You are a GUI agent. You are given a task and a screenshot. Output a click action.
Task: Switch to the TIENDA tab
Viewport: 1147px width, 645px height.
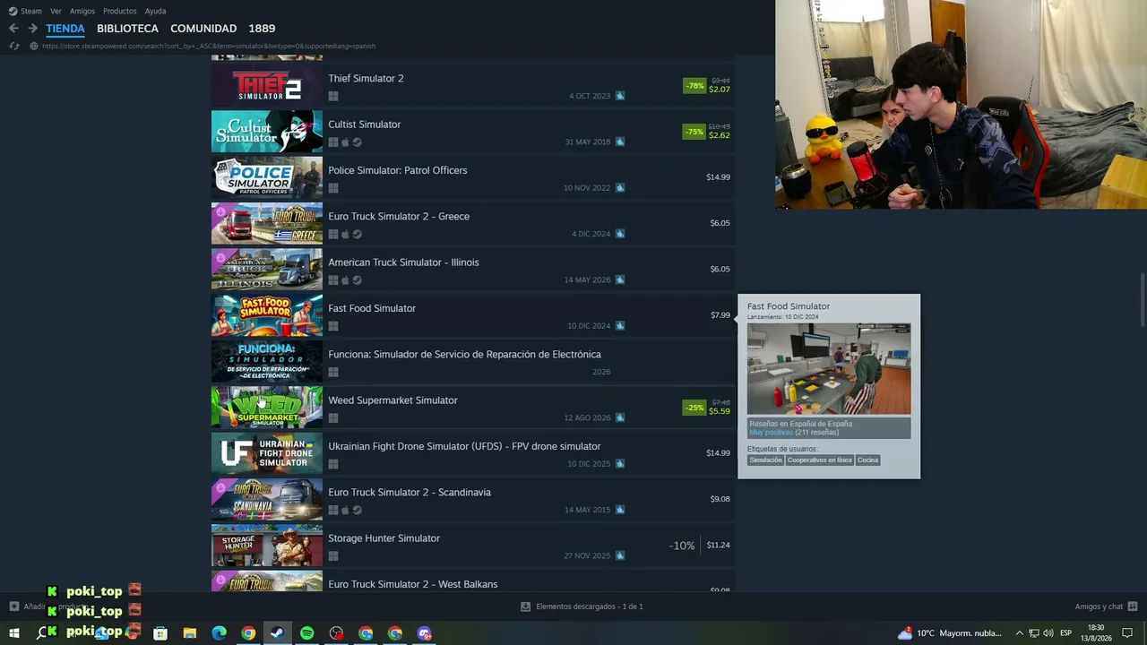(x=65, y=29)
